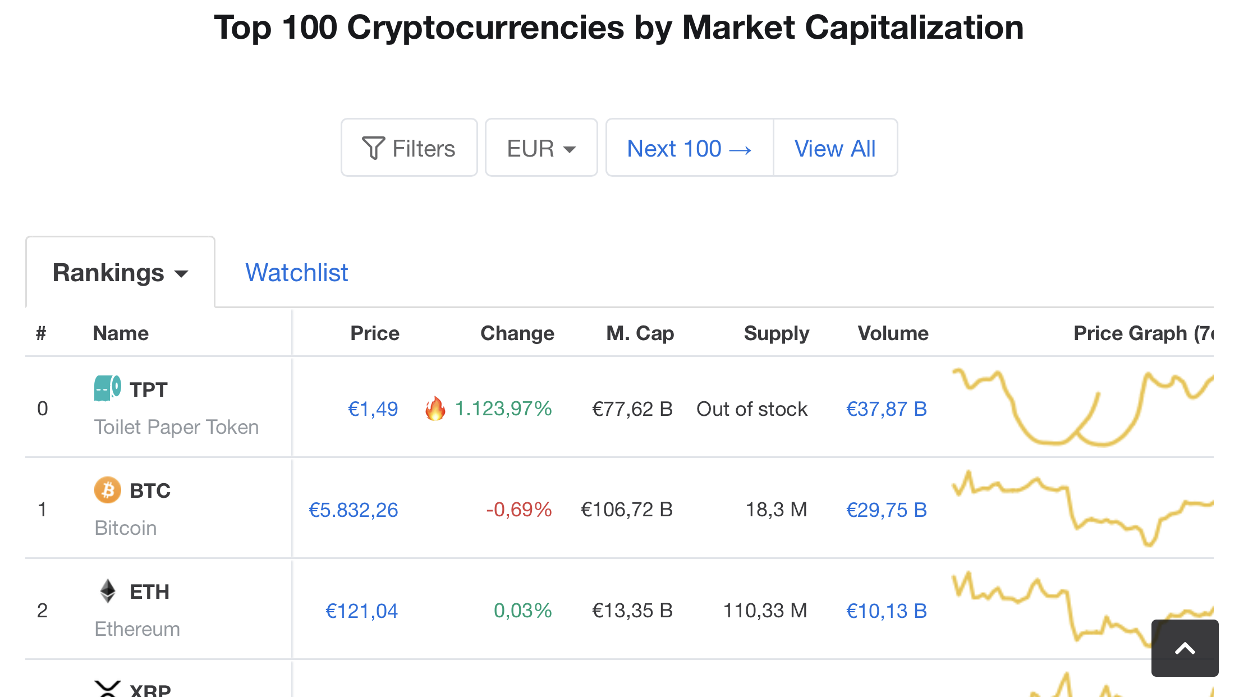Expand the Rankings dropdown tab
This screenshot has height=697, width=1239.
coord(120,273)
